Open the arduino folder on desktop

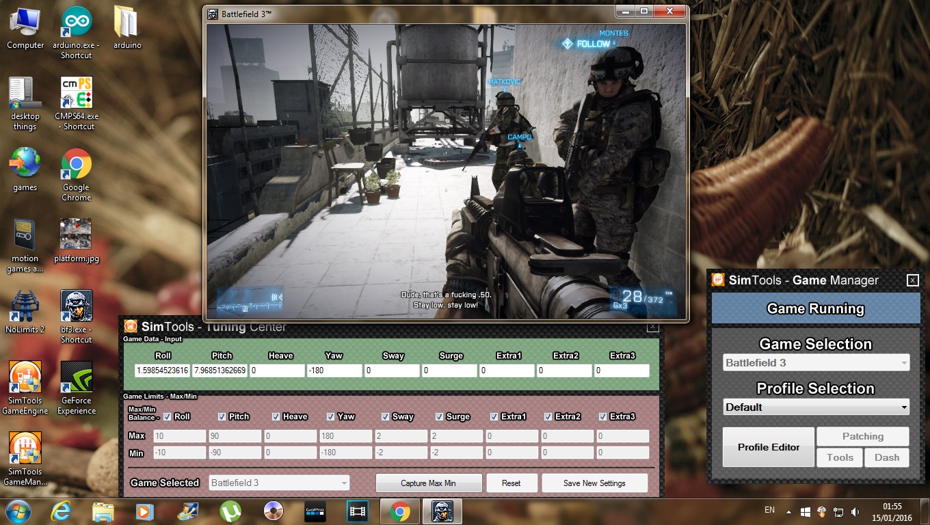tap(127, 29)
